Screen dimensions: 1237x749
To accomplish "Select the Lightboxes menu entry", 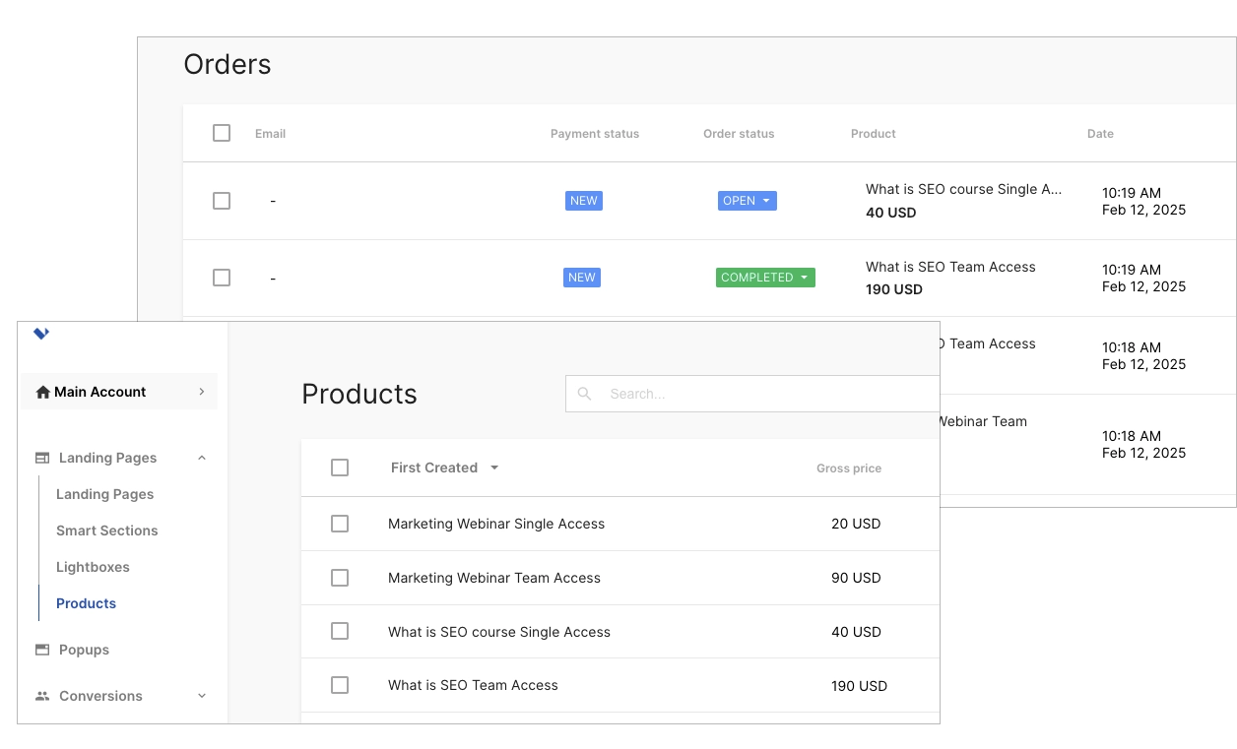I will coord(93,567).
